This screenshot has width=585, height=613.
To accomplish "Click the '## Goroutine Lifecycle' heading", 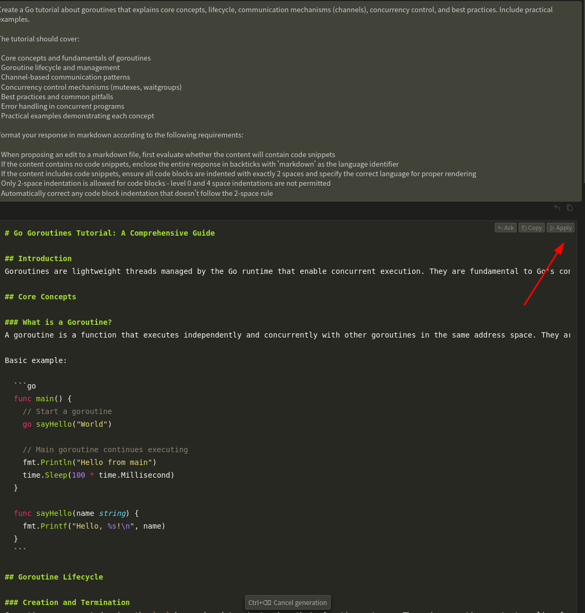I will pyautogui.click(x=54, y=577).
